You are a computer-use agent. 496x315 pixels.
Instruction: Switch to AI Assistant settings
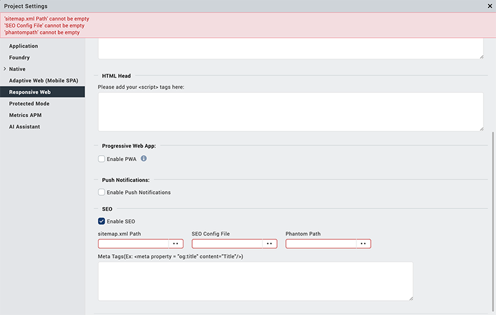coord(25,126)
